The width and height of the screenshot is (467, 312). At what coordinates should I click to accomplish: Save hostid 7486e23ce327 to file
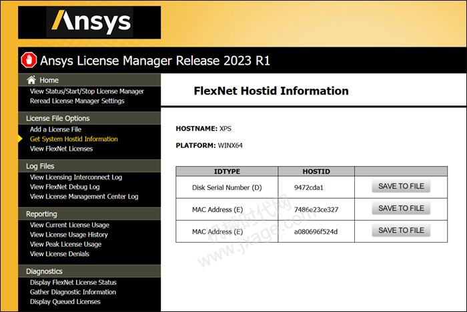pos(401,209)
